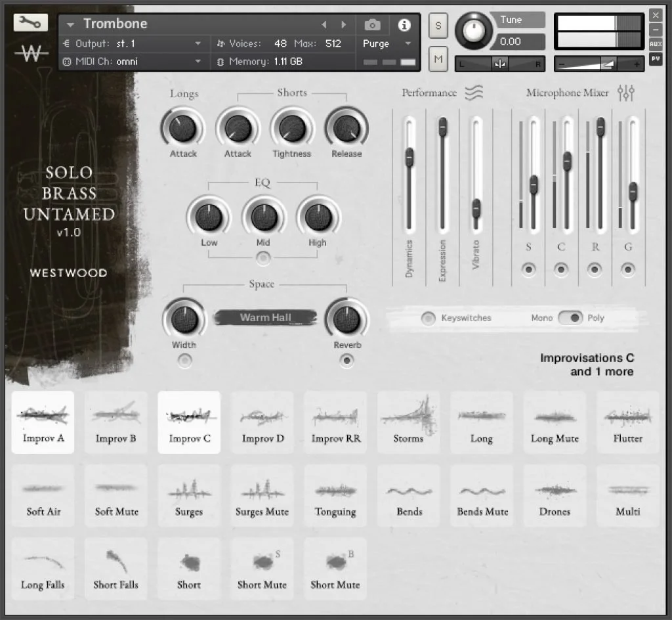The image size is (672, 620).
Task: Toggle the S microphone on/off button
Action: 528,269
